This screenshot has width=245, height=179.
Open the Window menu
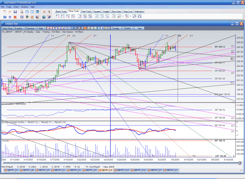25,7
